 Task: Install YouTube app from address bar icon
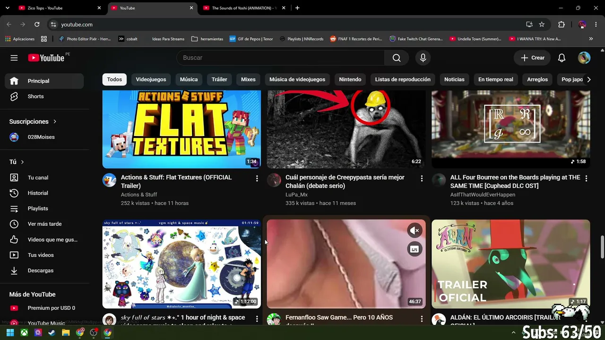[x=529, y=25]
